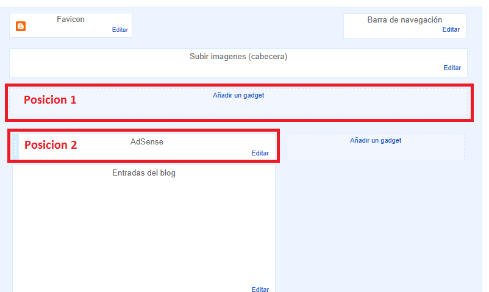Add a gadget in the right sidebar
Viewport: 489px width, 292px height.
376,140
